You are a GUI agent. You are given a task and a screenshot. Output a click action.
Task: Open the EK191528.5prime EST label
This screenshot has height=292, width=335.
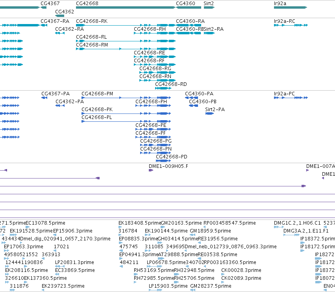[x=31, y=231]
